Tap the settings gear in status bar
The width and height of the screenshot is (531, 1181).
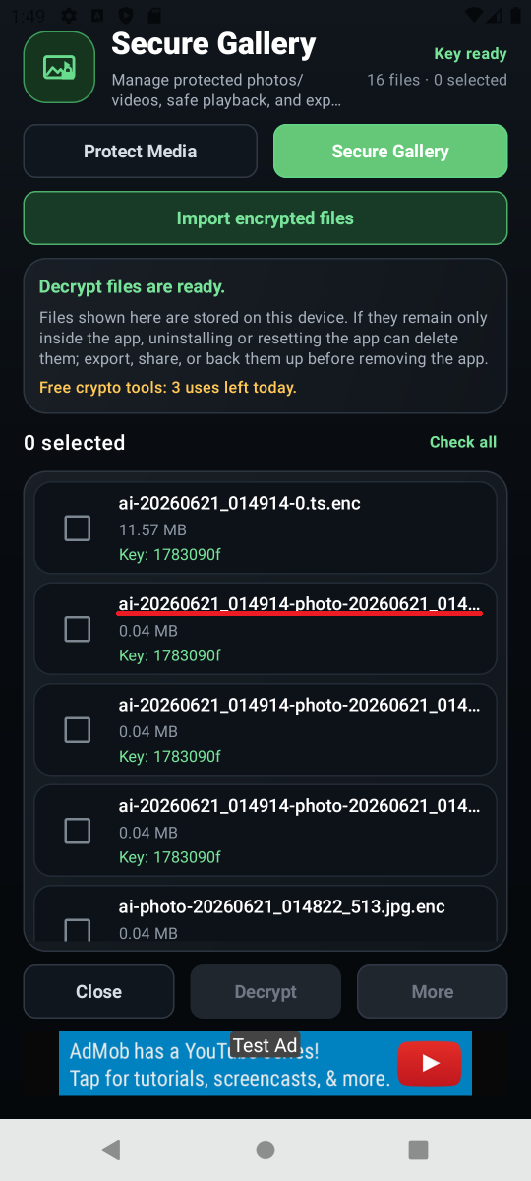coord(69,16)
